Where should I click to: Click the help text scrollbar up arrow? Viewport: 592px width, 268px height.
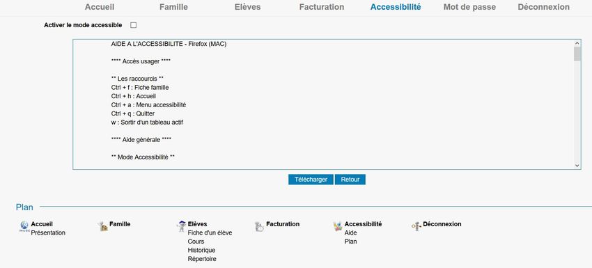577,43
